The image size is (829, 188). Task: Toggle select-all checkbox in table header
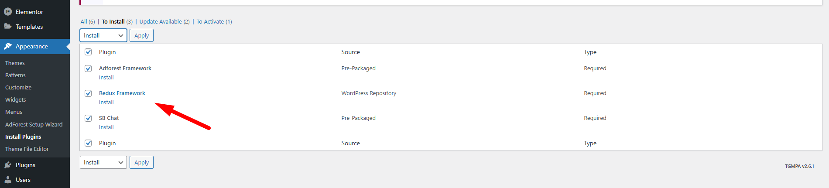pos(88,52)
